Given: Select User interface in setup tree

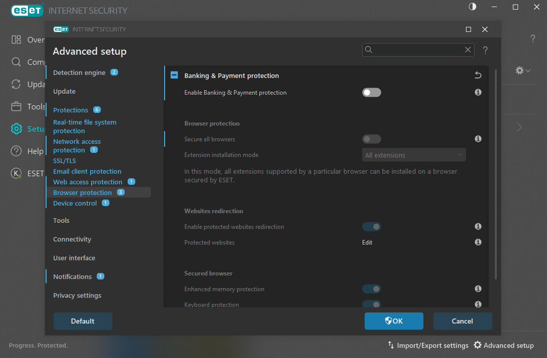Looking at the screenshot, I should click(x=74, y=258).
